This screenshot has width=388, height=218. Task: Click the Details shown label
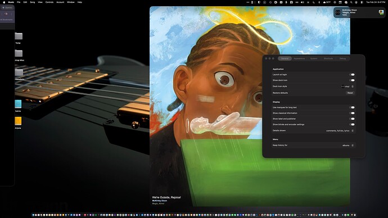point(279,130)
